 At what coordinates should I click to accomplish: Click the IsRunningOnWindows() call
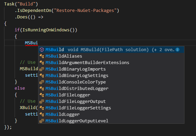tap(50, 30)
